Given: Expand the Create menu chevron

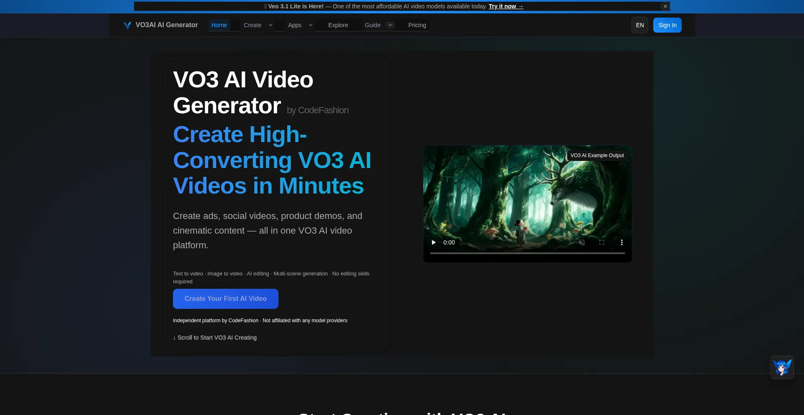Looking at the screenshot, I should (271, 25).
